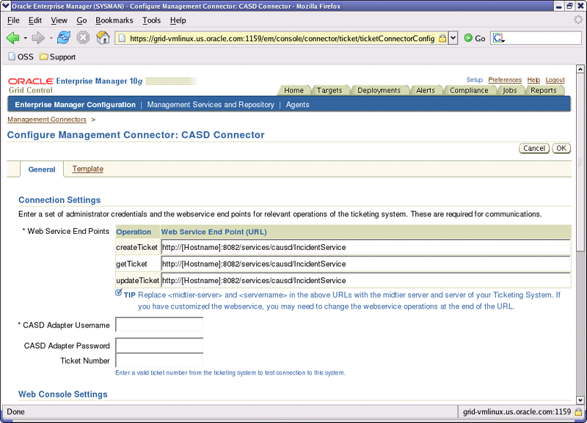Open the Go menu

(x=81, y=21)
